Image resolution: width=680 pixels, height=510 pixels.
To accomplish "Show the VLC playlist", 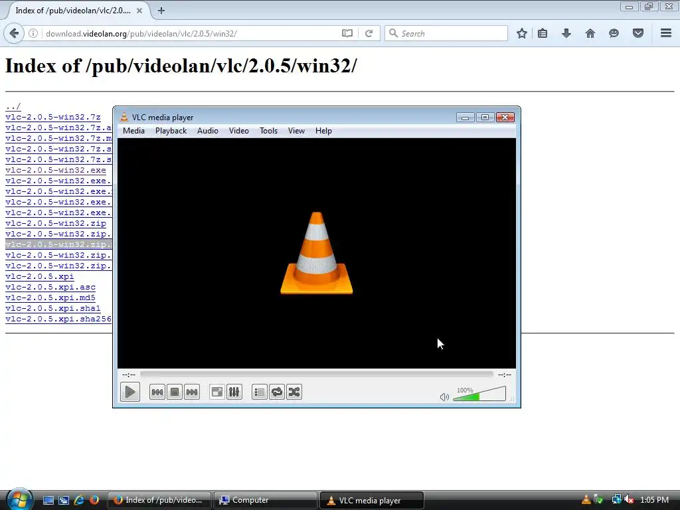I will point(260,392).
